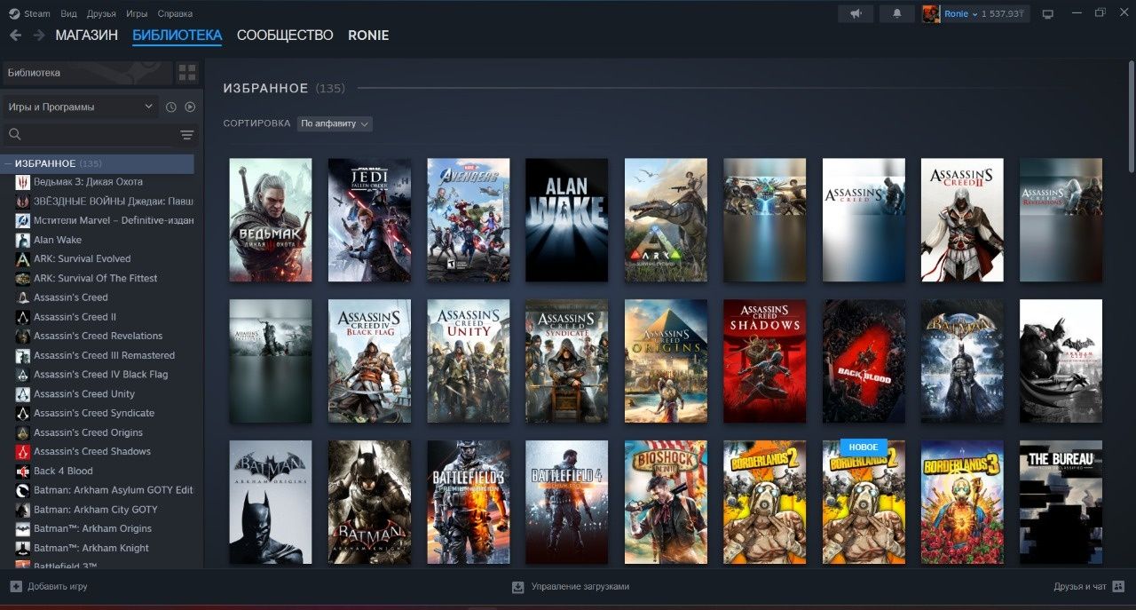The height and width of the screenshot is (610, 1136).
Task: Select the Alan Wake game cover
Action: (567, 220)
